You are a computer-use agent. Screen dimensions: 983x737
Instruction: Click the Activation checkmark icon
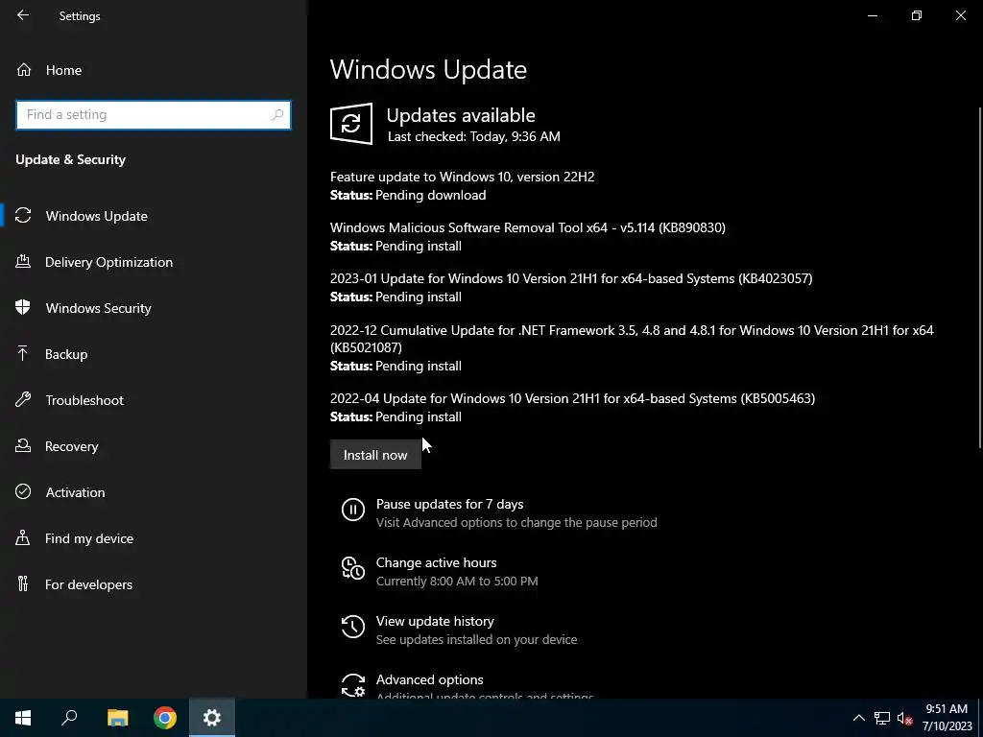pyautogui.click(x=23, y=491)
